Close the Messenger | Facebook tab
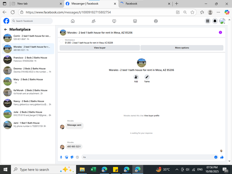 point(115,4)
